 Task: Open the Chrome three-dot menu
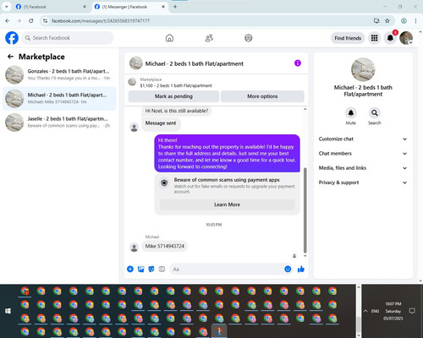point(415,20)
